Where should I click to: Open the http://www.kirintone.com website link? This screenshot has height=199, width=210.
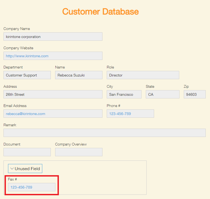[27, 56]
